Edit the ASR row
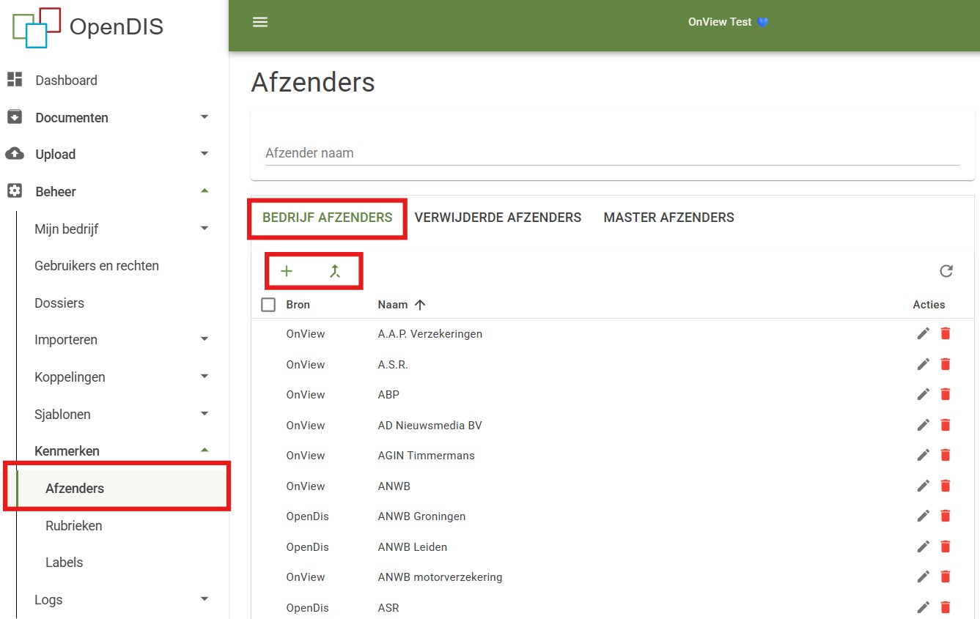The height and width of the screenshot is (619, 980). tap(924, 607)
